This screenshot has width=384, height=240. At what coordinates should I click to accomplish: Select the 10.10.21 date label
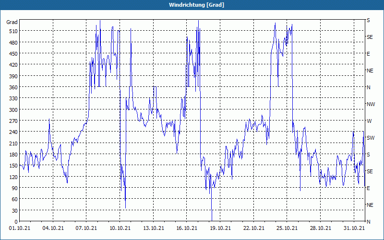[120, 228]
